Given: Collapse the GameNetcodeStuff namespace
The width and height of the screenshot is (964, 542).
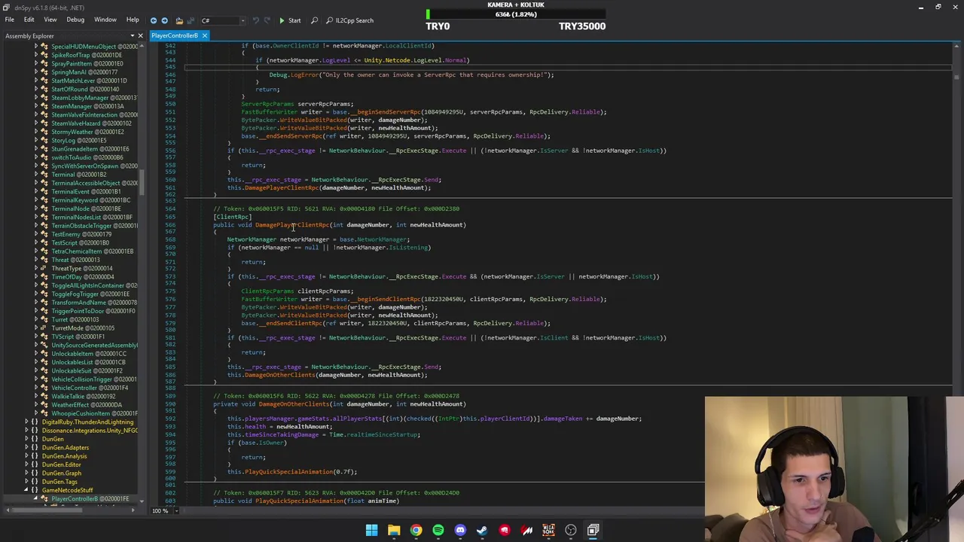Looking at the screenshot, I should click(27, 490).
